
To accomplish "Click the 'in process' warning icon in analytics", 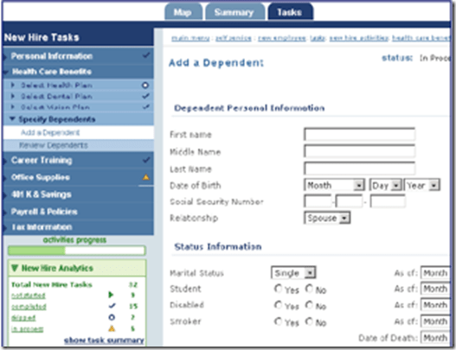I will (x=112, y=328).
